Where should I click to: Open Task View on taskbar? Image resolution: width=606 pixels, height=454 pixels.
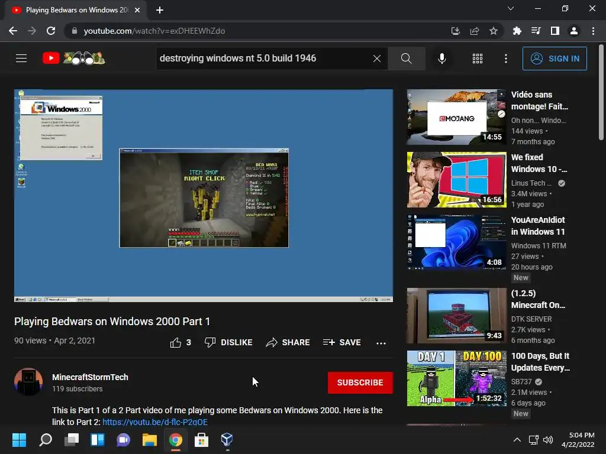coord(72,440)
